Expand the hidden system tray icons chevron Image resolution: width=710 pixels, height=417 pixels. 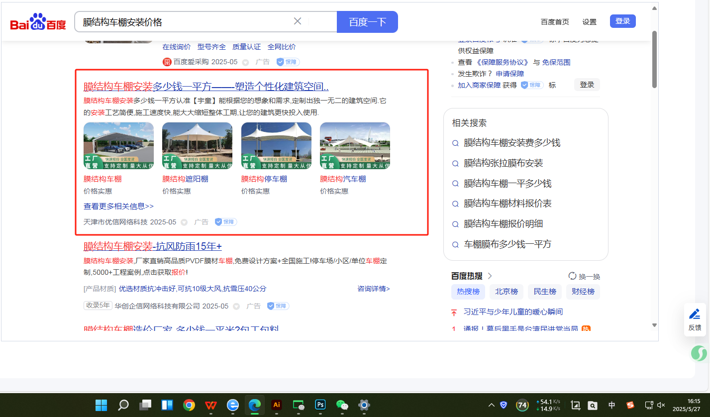pyautogui.click(x=492, y=405)
